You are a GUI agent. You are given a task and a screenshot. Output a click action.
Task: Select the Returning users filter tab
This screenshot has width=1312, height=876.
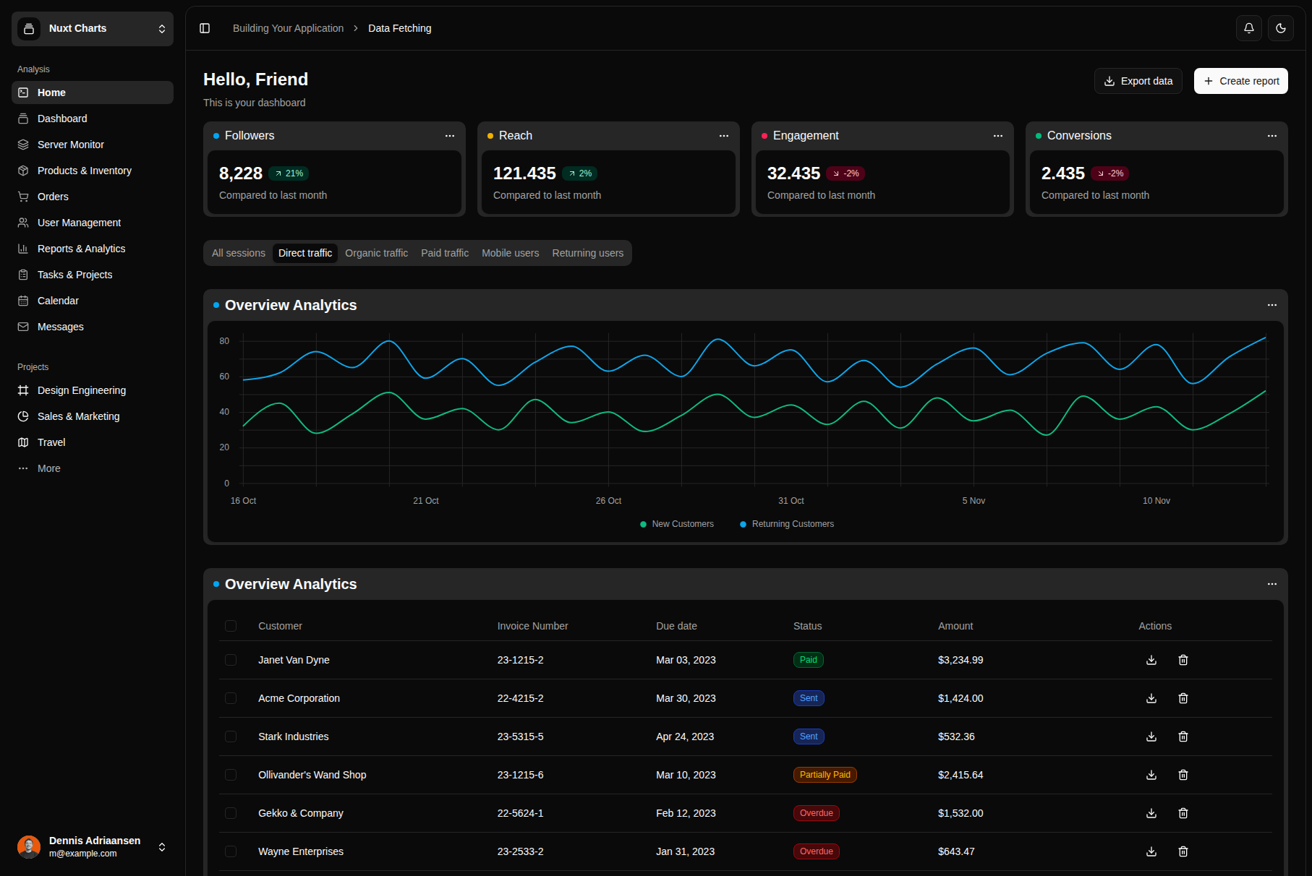coord(587,253)
